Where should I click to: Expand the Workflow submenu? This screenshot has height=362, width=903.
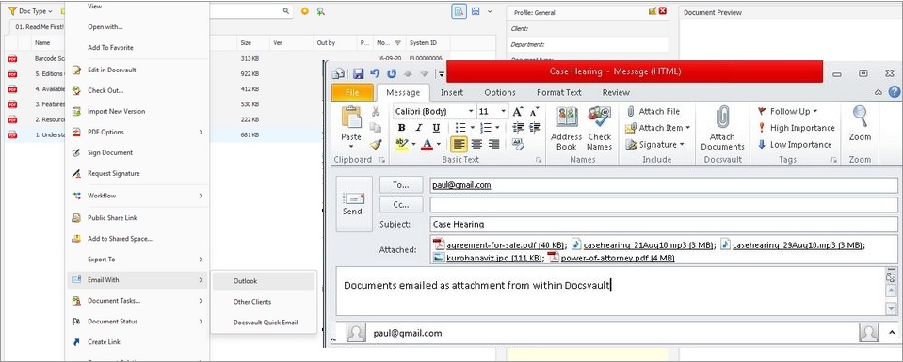coord(137,196)
